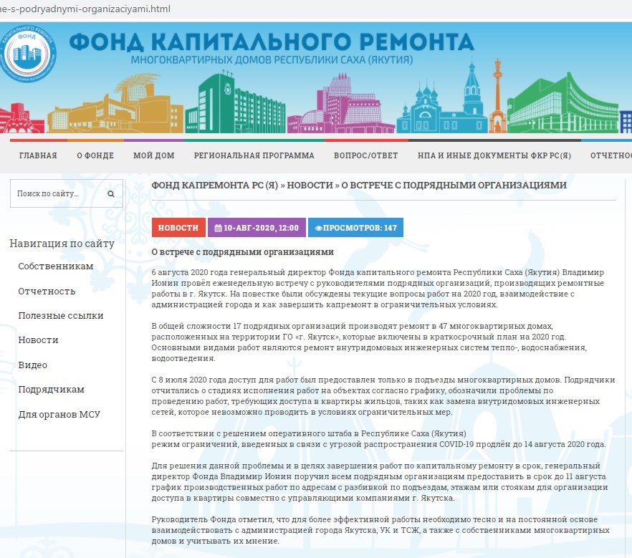The height and width of the screenshot is (558, 632).
Task: Click the search magnifier icon
Action: (x=111, y=193)
